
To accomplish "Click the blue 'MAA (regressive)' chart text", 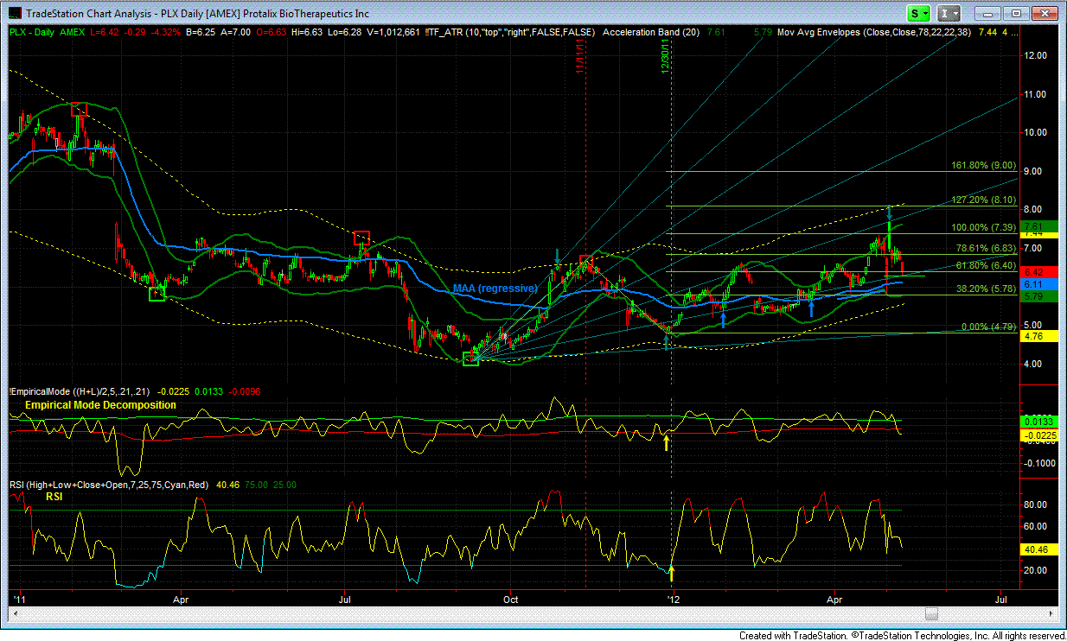I will 495,288.
